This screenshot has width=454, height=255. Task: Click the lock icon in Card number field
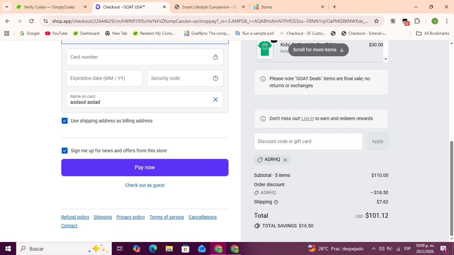[x=215, y=57]
